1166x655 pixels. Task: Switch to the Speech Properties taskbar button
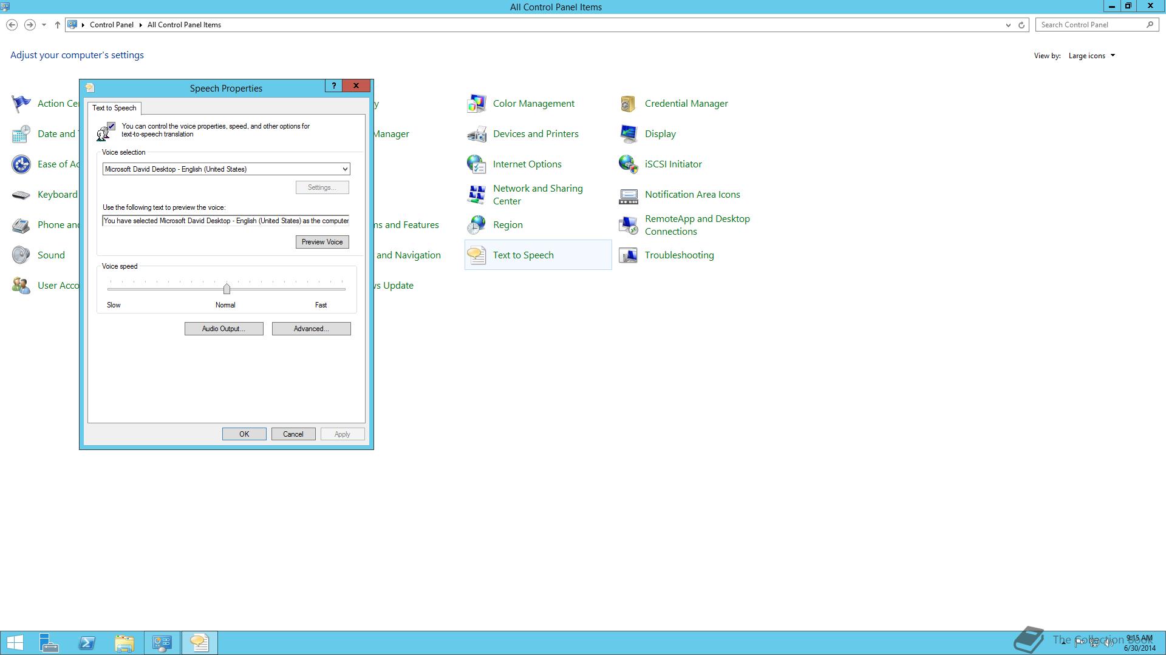point(199,643)
